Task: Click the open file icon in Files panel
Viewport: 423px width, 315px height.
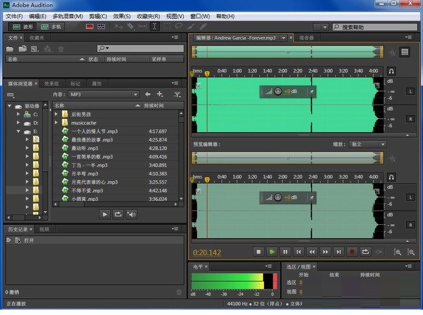Action: click(10, 49)
